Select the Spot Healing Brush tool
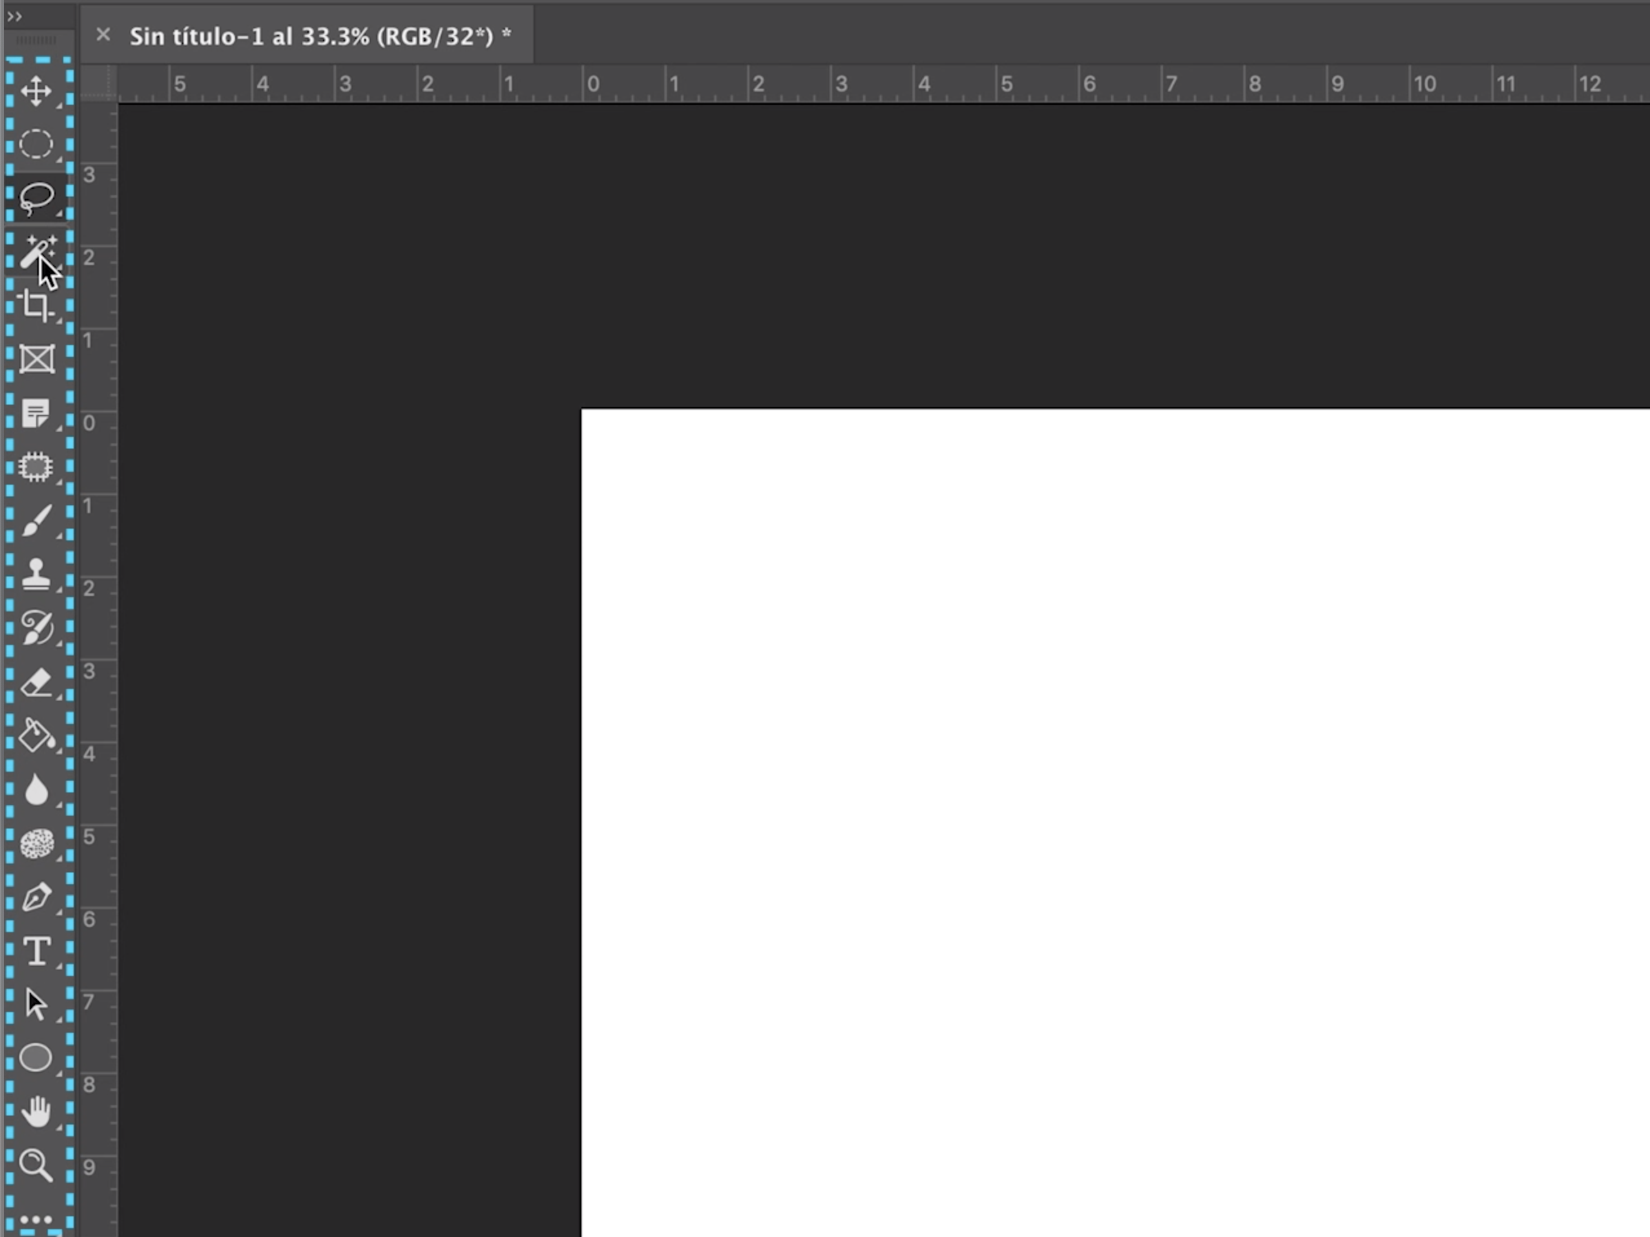Image resolution: width=1650 pixels, height=1237 pixels. point(36,467)
